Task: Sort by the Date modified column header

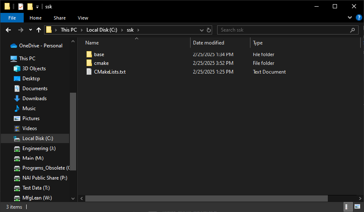Action: pos(208,43)
